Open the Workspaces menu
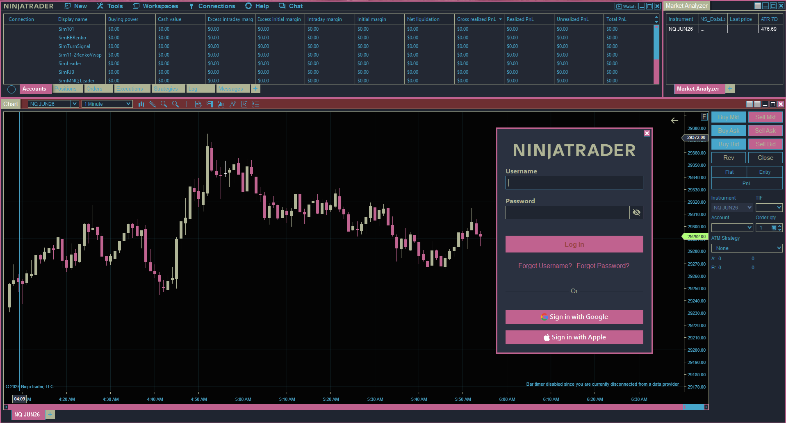 tap(155, 6)
